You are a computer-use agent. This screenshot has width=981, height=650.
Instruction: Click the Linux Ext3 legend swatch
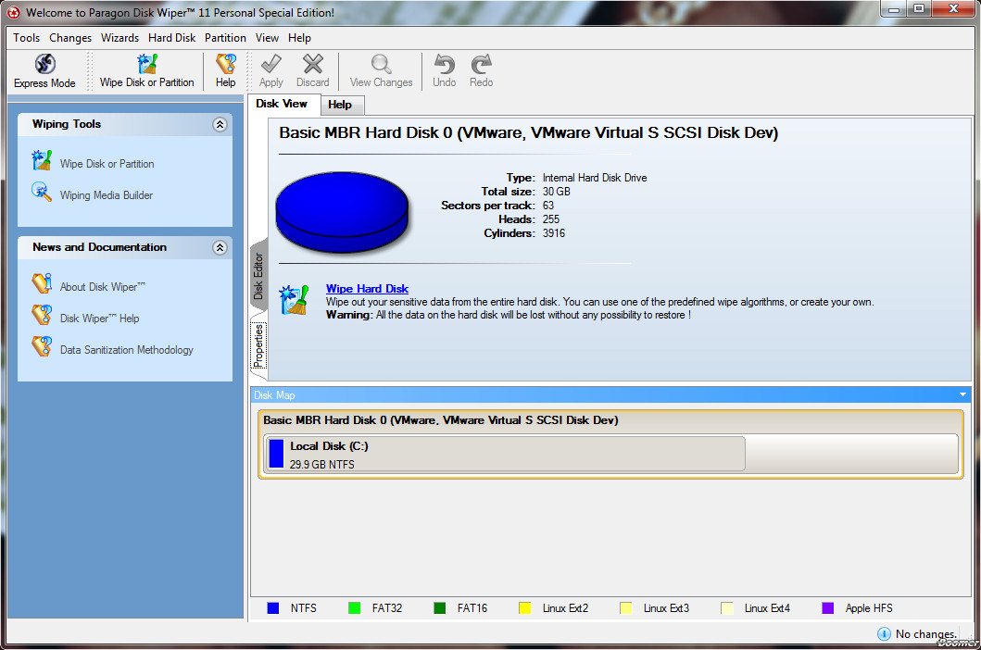click(625, 608)
